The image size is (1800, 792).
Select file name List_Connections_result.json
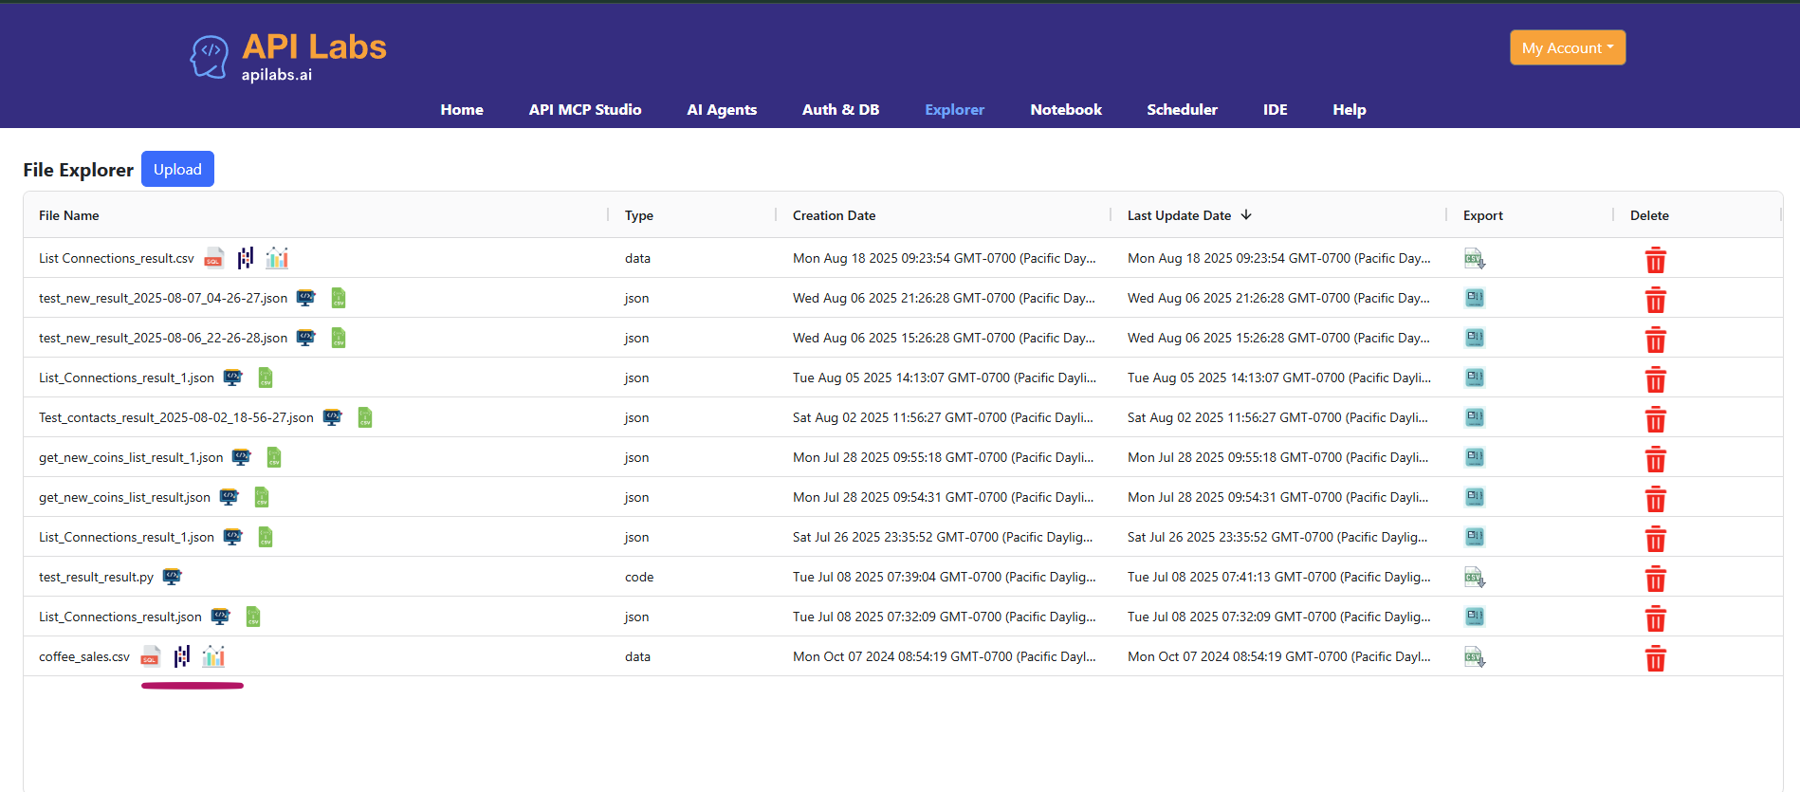(120, 617)
